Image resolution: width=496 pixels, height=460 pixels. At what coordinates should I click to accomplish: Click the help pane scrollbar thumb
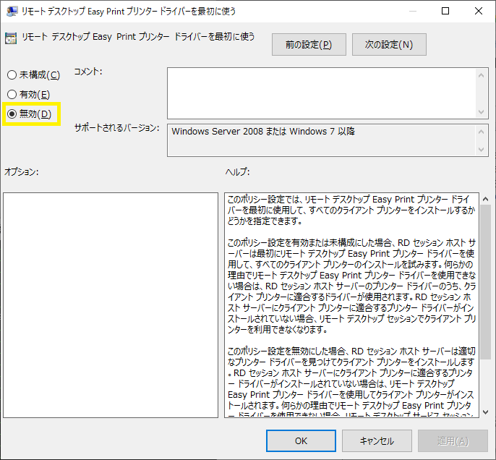pyautogui.click(x=486, y=282)
